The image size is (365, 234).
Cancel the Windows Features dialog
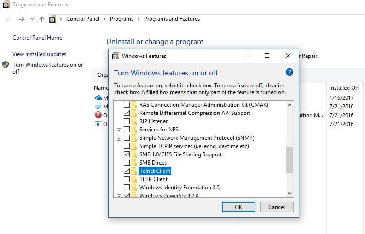pos(277,207)
